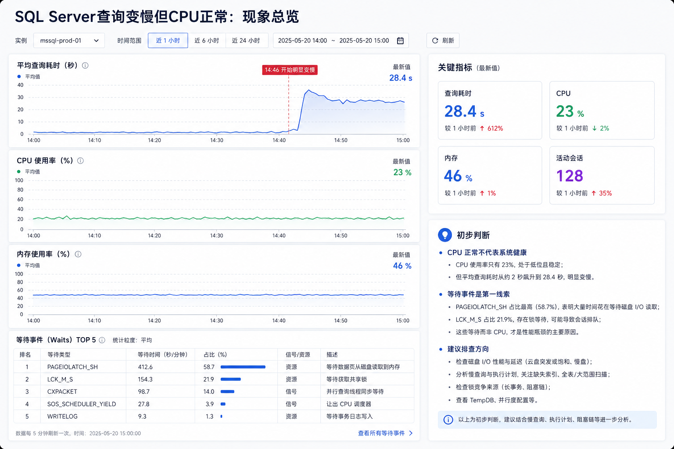Click the date range input field
674x449 pixels.
tap(341, 40)
